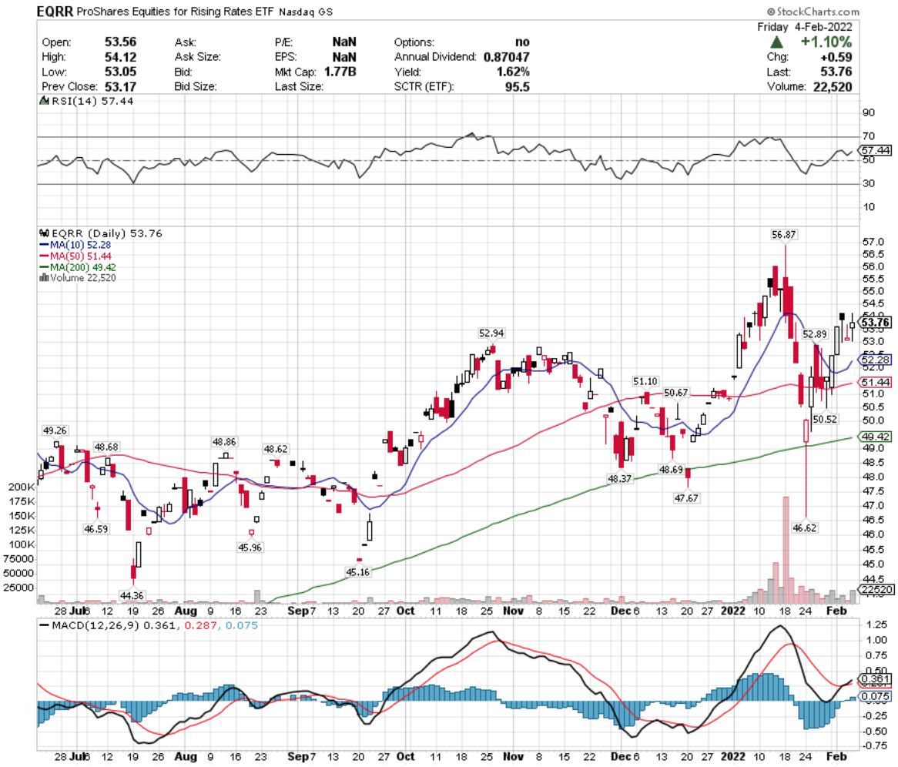Click the tallest volume spike bar
898x767 pixels.
[x=786, y=550]
